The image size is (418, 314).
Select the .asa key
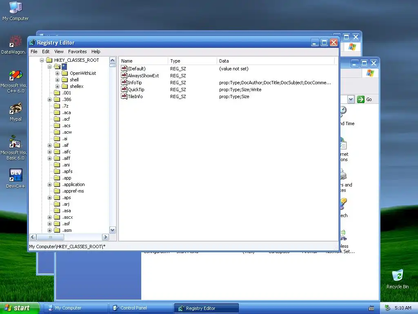point(67,211)
